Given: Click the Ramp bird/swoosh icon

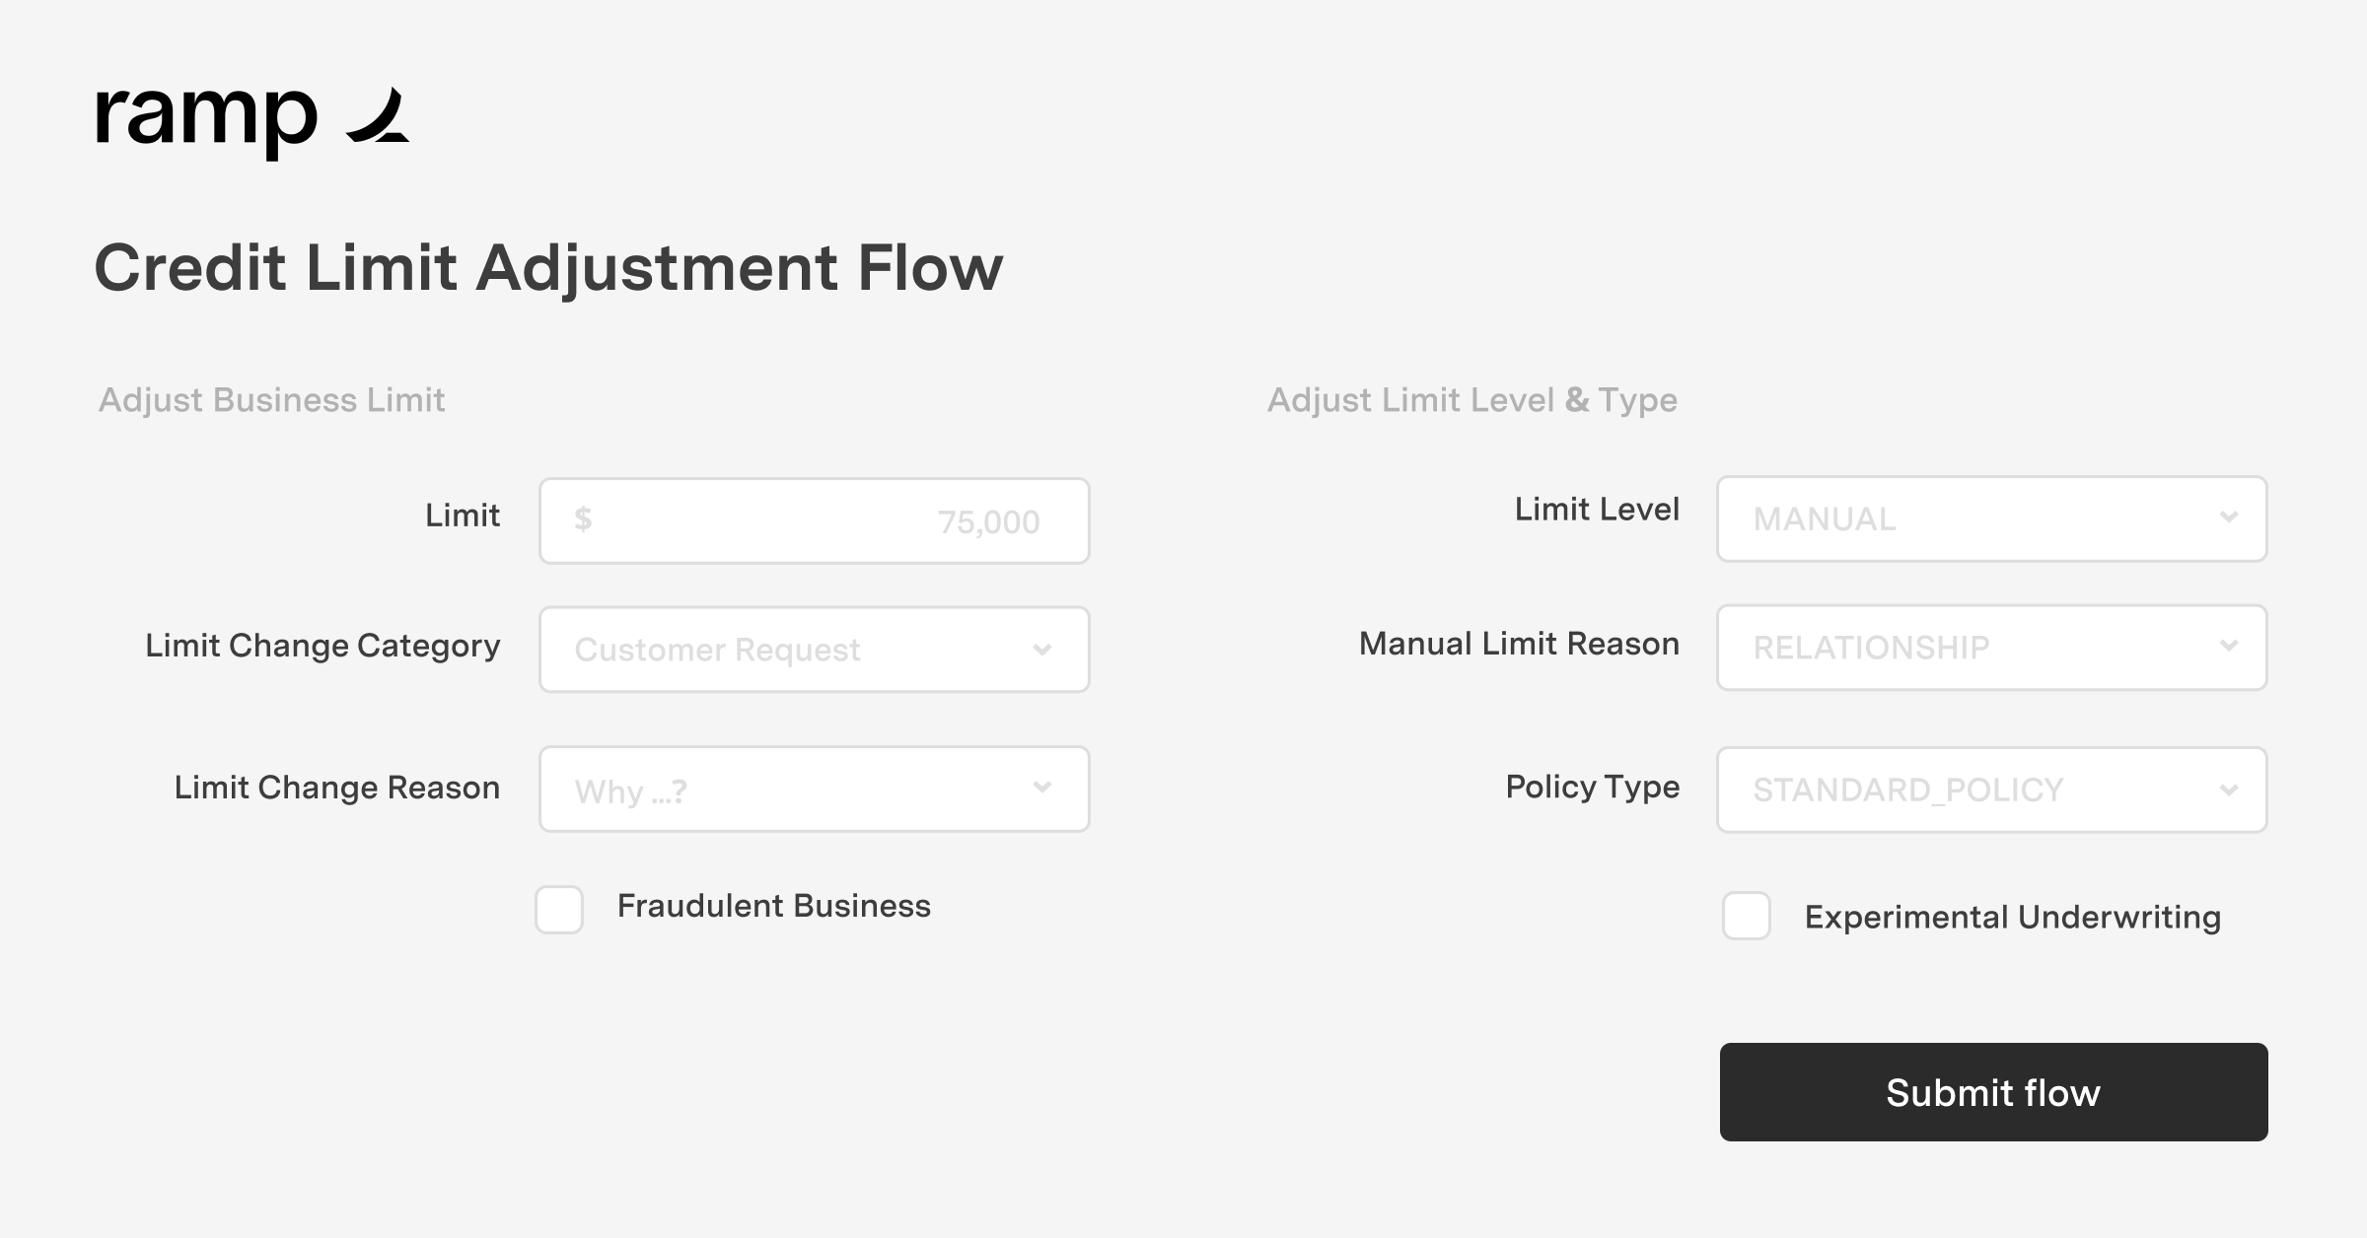Looking at the screenshot, I should [x=379, y=117].
